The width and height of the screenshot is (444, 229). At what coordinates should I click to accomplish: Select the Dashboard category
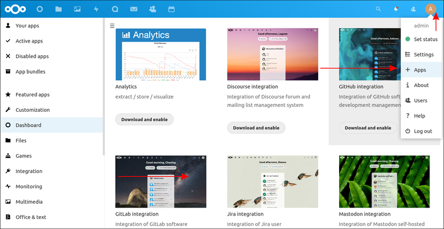tap(52, 125)
